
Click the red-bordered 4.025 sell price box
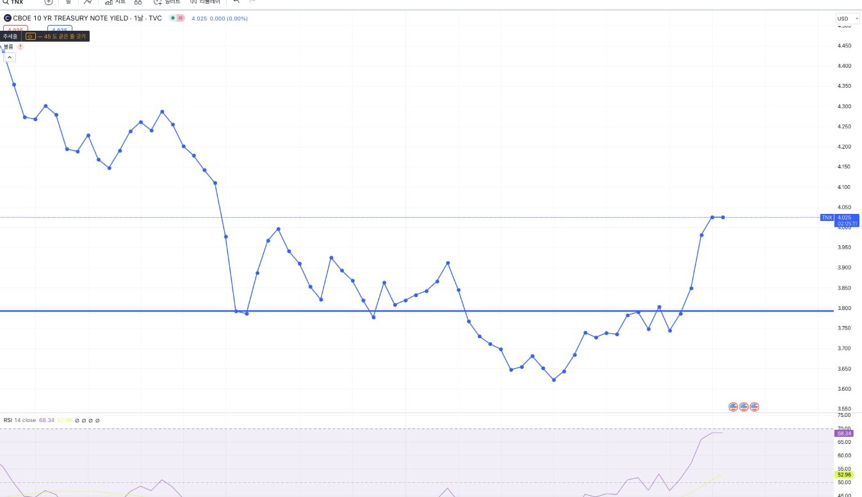(16, 29)
